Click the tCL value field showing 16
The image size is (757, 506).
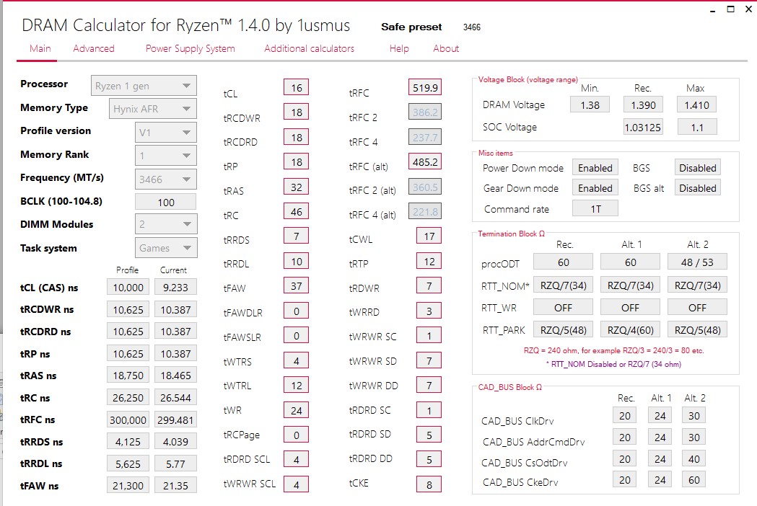(296, 88)
